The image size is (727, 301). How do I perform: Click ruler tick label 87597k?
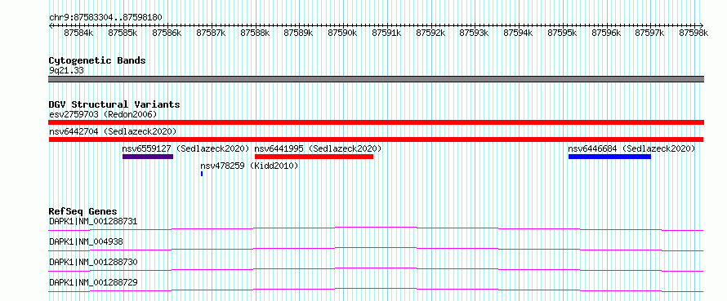point(649,33)
